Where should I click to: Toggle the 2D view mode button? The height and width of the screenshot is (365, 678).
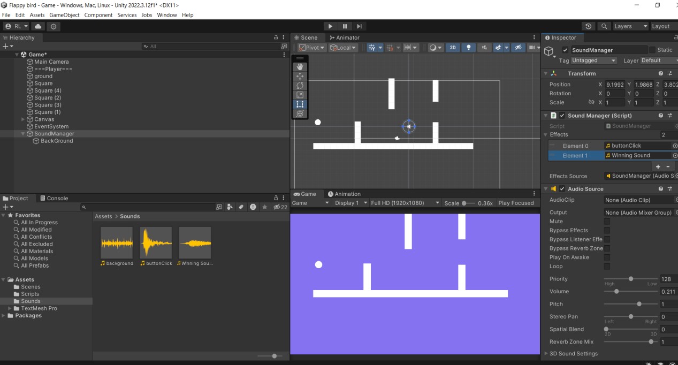(453, 48)
